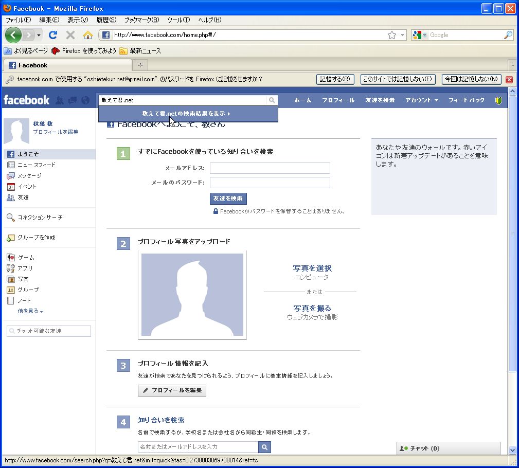The height and width of the screenshot is (468, 519).
Task: Open the ファイル menu
Action: point(18,20)
